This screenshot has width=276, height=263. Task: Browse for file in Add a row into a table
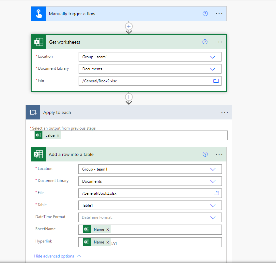pos(216,193)
